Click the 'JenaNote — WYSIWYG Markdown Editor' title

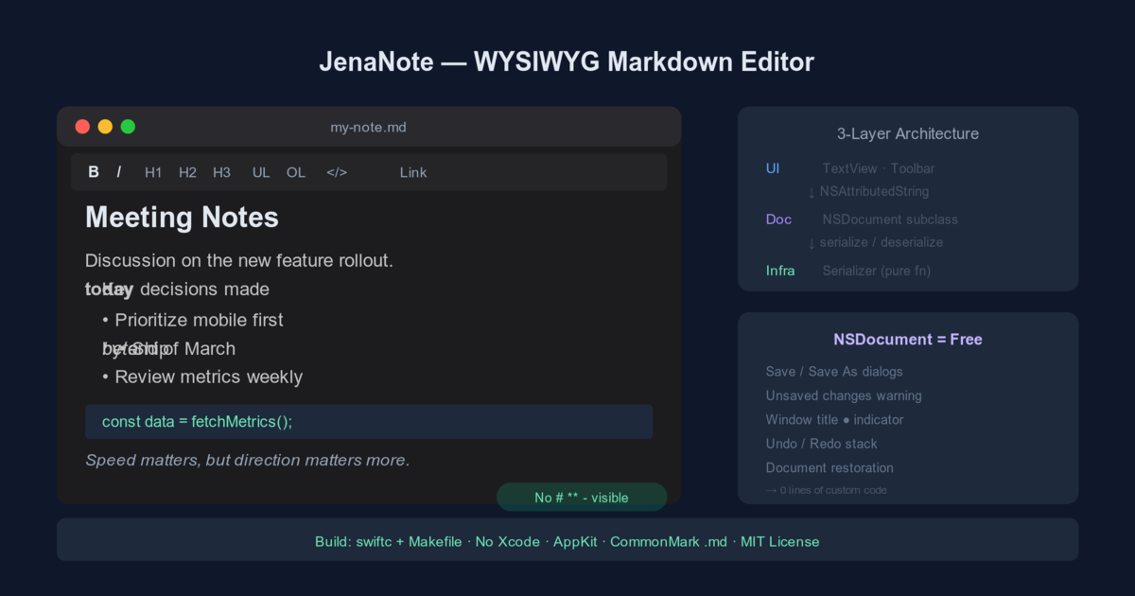click(567, 62)
